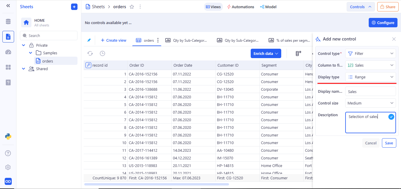Collapse the sidebar with double-chevron icon
The height and width of the screenshot is (189, 401).
8,6
